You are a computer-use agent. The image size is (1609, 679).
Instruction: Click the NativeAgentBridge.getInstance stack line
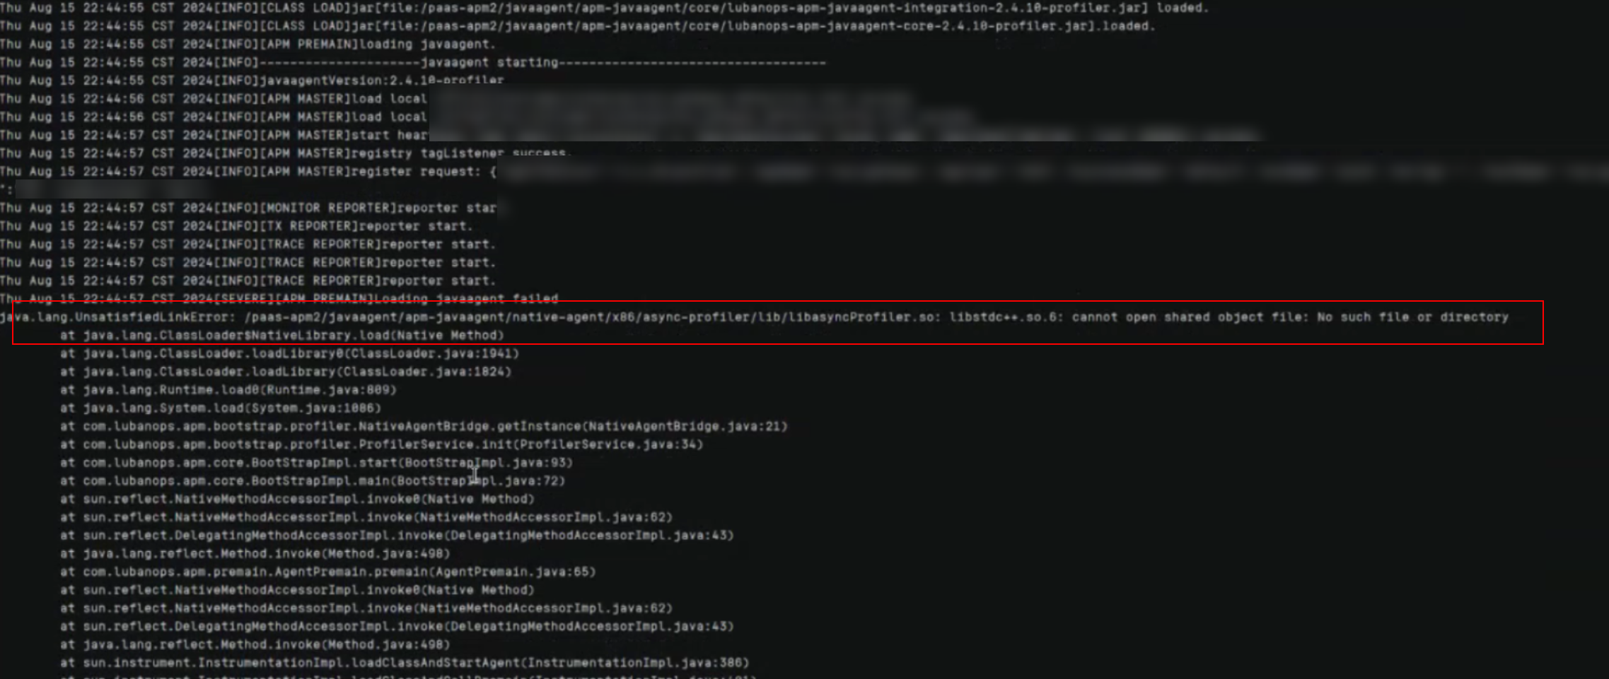tap(424, 426)
